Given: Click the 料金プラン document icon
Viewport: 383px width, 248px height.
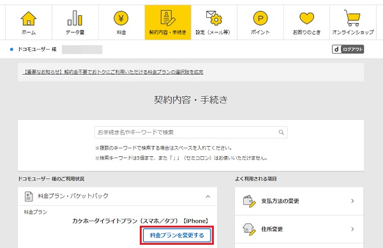Looking at the screenshot, I should (29, 196).
